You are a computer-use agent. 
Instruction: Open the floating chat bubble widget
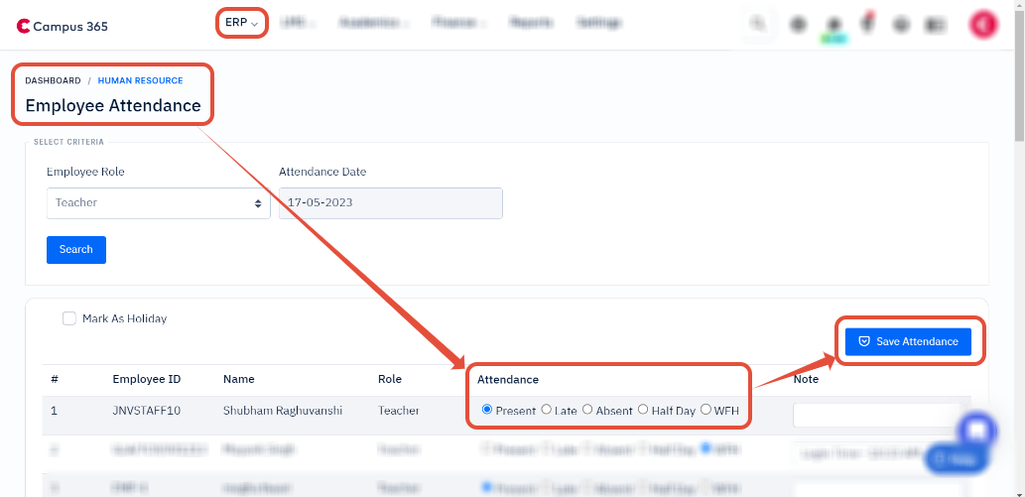977,431
